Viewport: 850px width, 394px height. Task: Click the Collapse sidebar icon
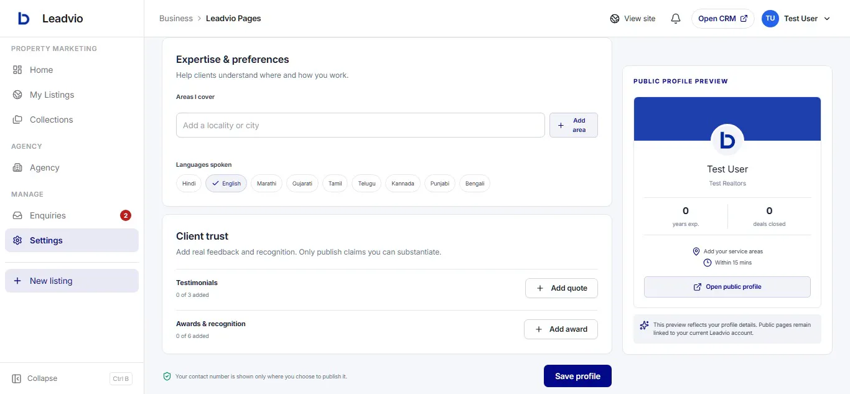[17, 378]
